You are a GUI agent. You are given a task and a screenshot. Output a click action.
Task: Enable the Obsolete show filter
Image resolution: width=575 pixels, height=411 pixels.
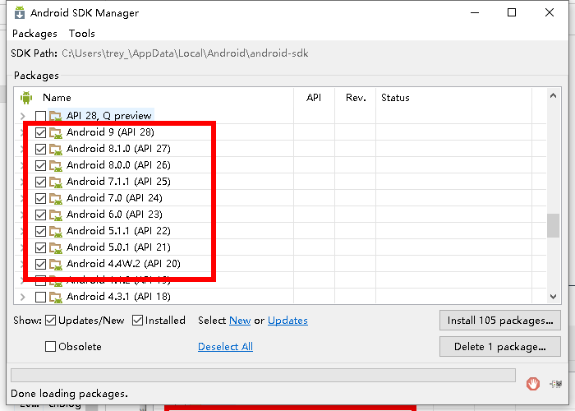51,346
